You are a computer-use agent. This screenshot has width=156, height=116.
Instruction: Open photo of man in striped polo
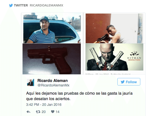coord(52,28)
